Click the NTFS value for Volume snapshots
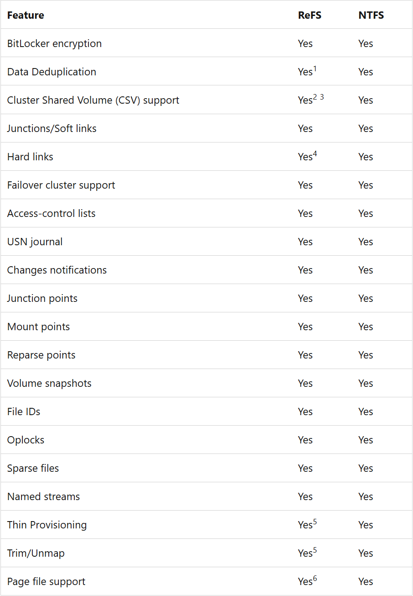The height and width of the screenshot is (596, 413). (x=366, y=384)
